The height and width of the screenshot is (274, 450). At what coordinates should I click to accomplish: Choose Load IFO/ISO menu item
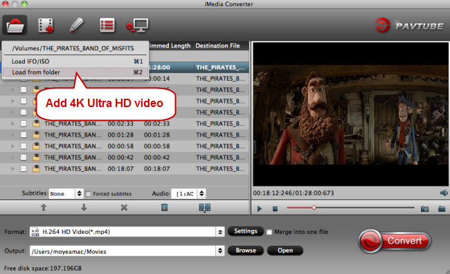coord(75,61)
